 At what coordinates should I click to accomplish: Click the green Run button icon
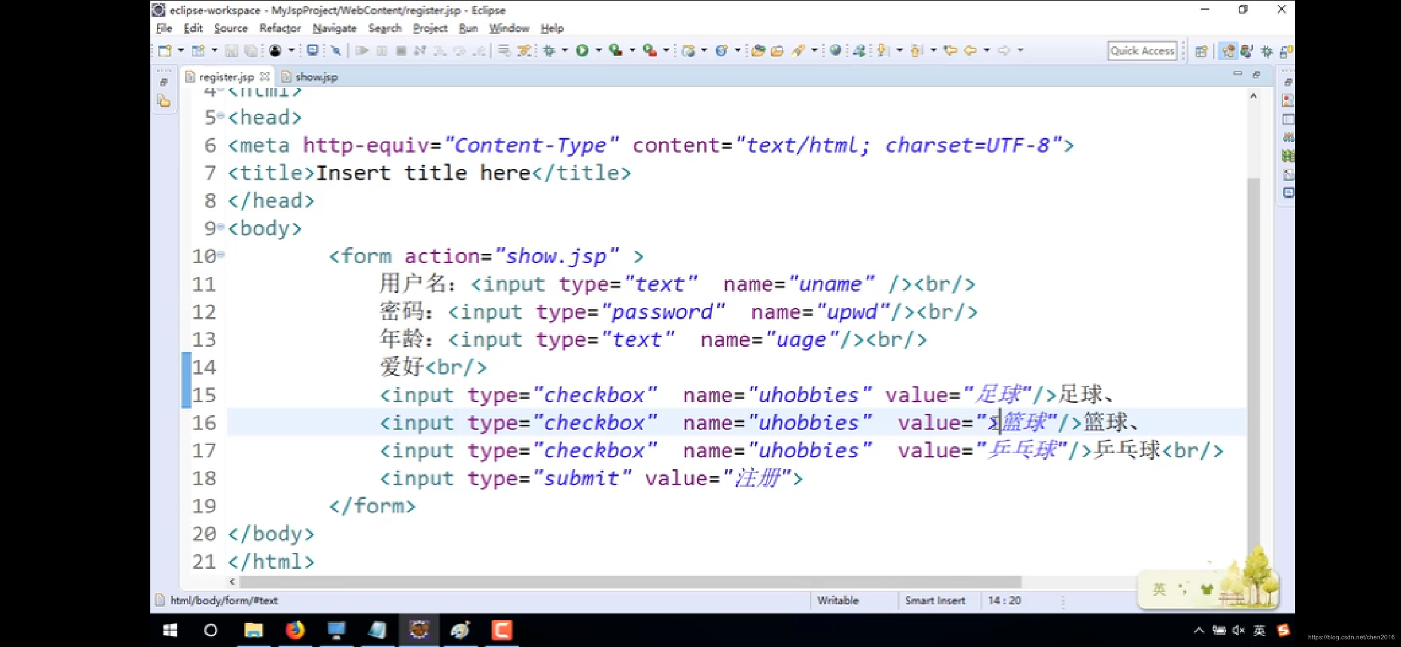[582, 51]
